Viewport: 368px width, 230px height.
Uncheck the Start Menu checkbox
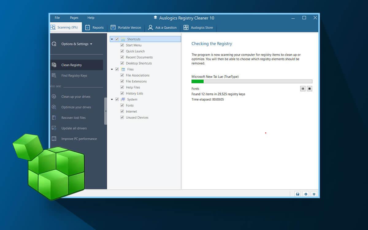click(122, 45)
